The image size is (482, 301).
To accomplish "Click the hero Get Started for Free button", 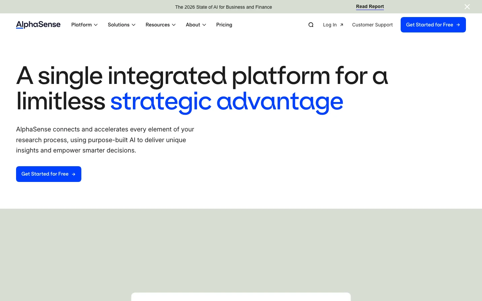I will (x=49, y=174).
